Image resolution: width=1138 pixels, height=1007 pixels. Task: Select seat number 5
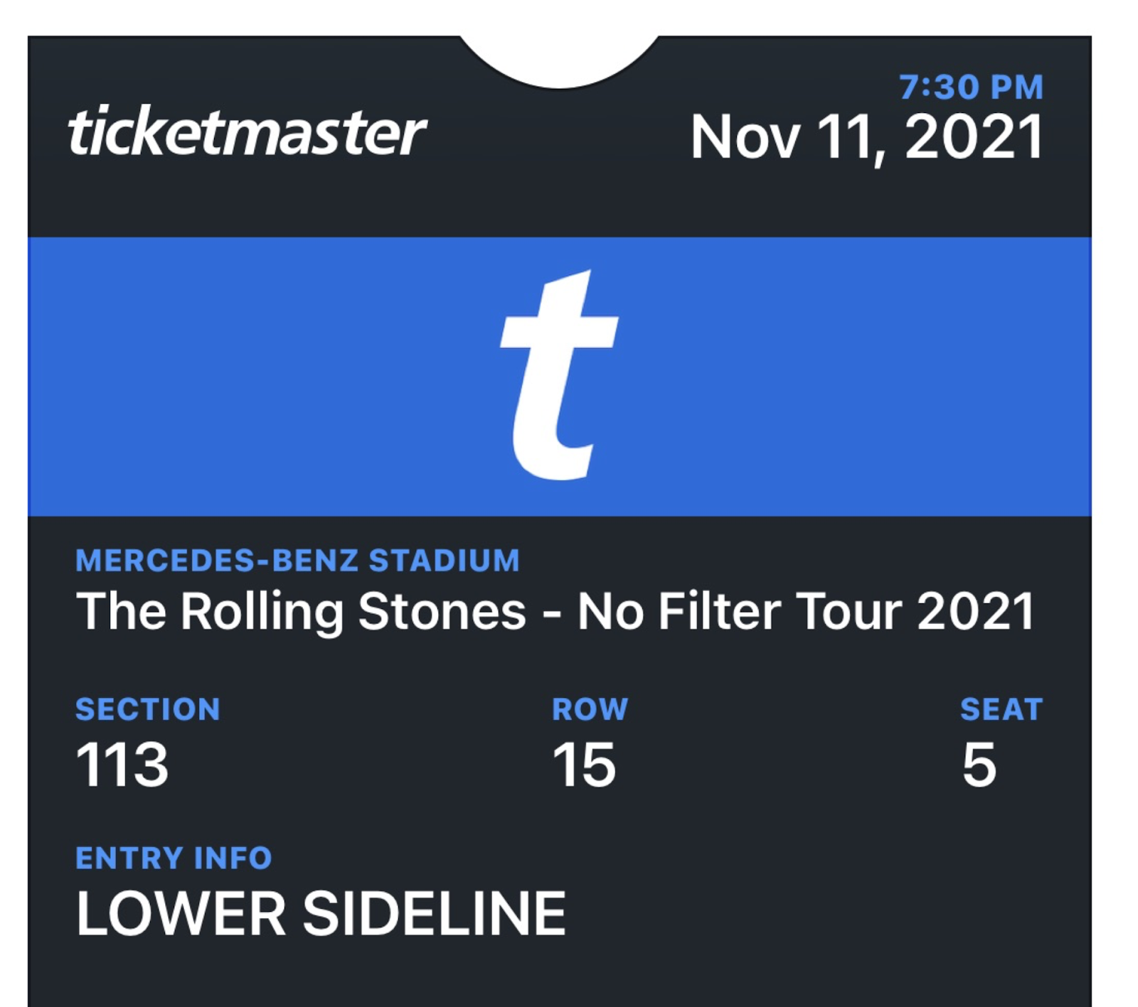coord(979,765)
